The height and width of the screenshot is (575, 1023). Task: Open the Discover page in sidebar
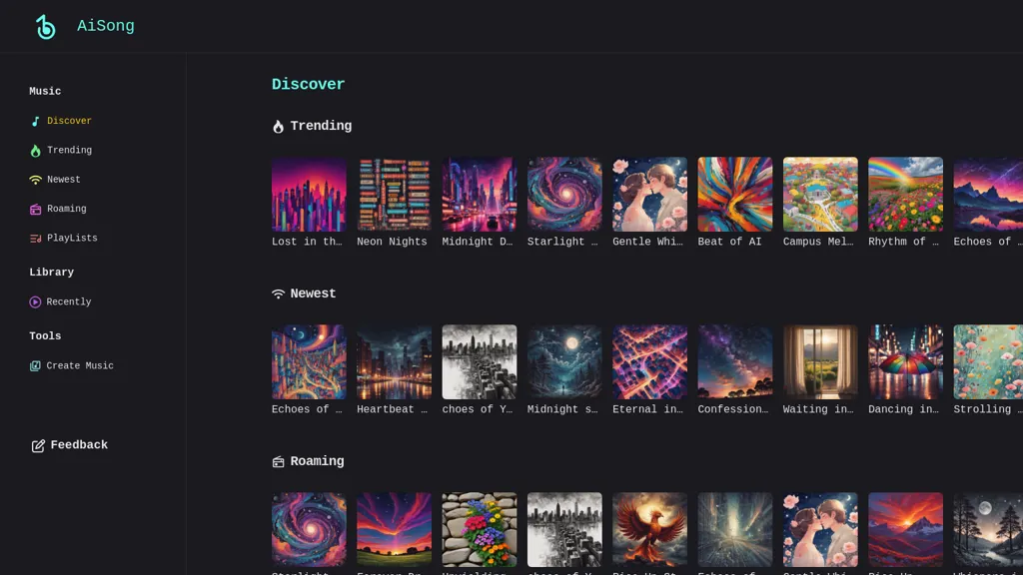pyautogui.click(x=69, y=121)
